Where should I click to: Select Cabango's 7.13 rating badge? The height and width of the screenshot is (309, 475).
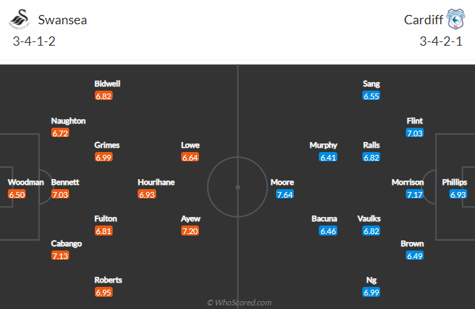(x=60, y=255)
